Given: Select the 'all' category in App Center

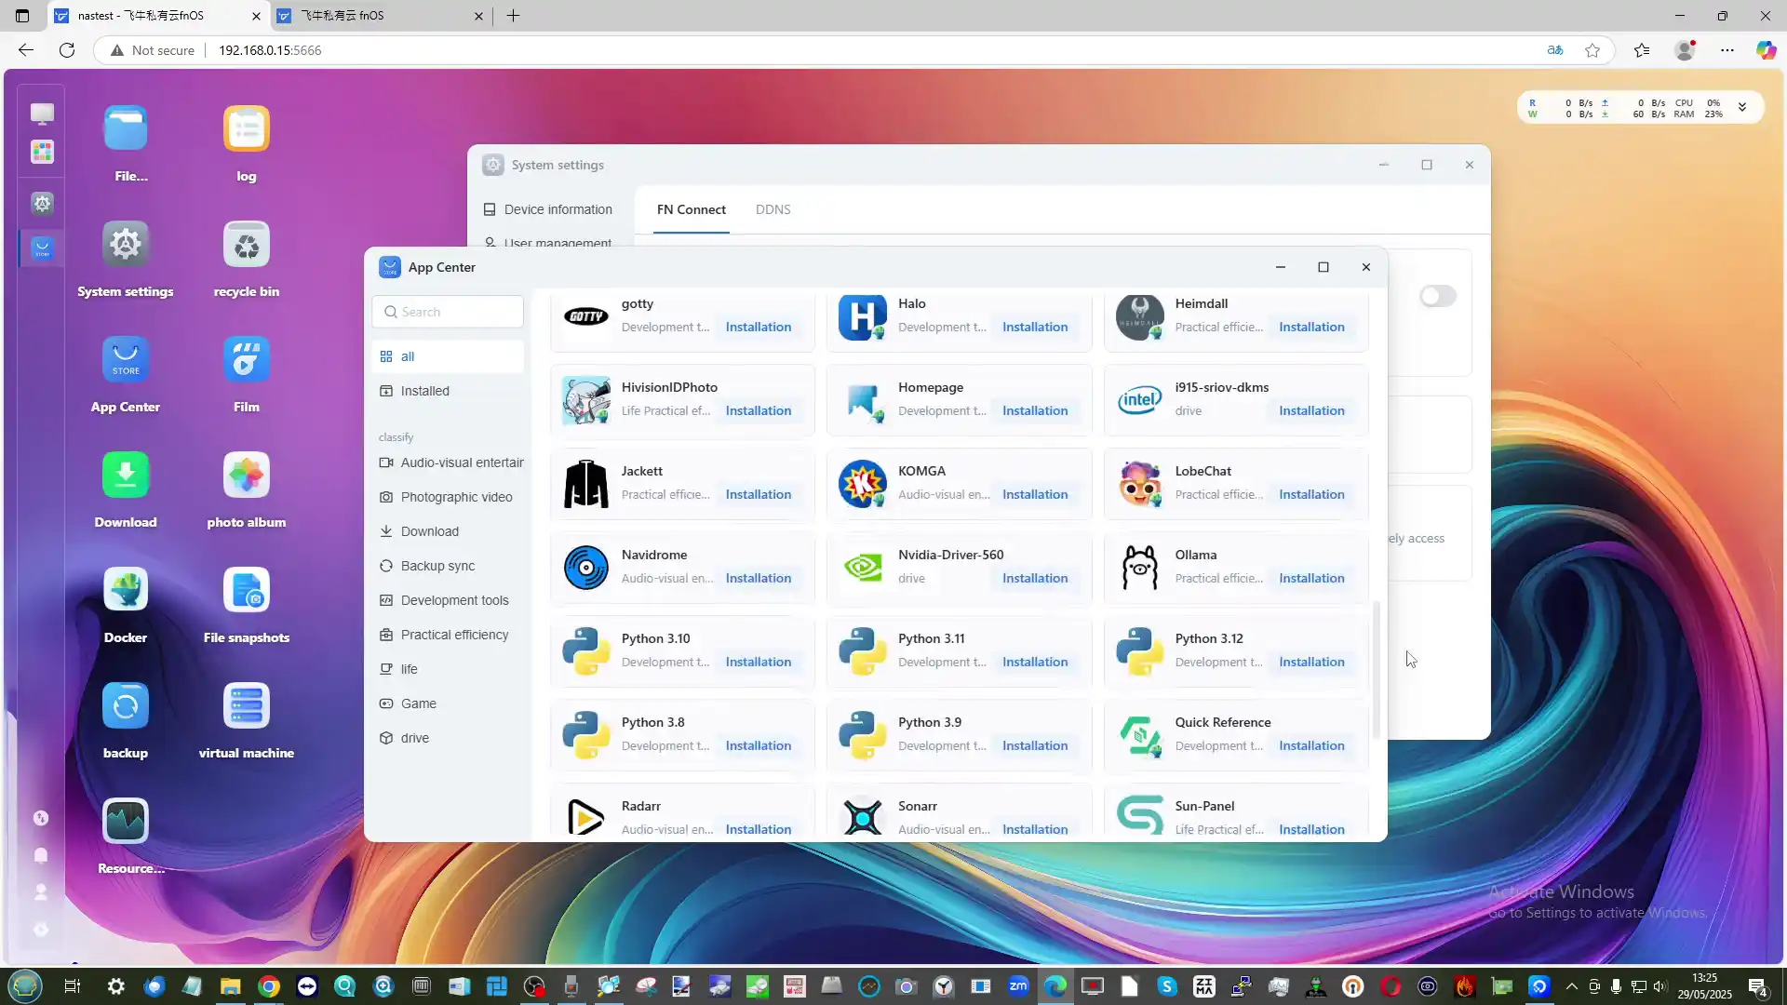Looking at the screenshot, I should tap(448, 356).
